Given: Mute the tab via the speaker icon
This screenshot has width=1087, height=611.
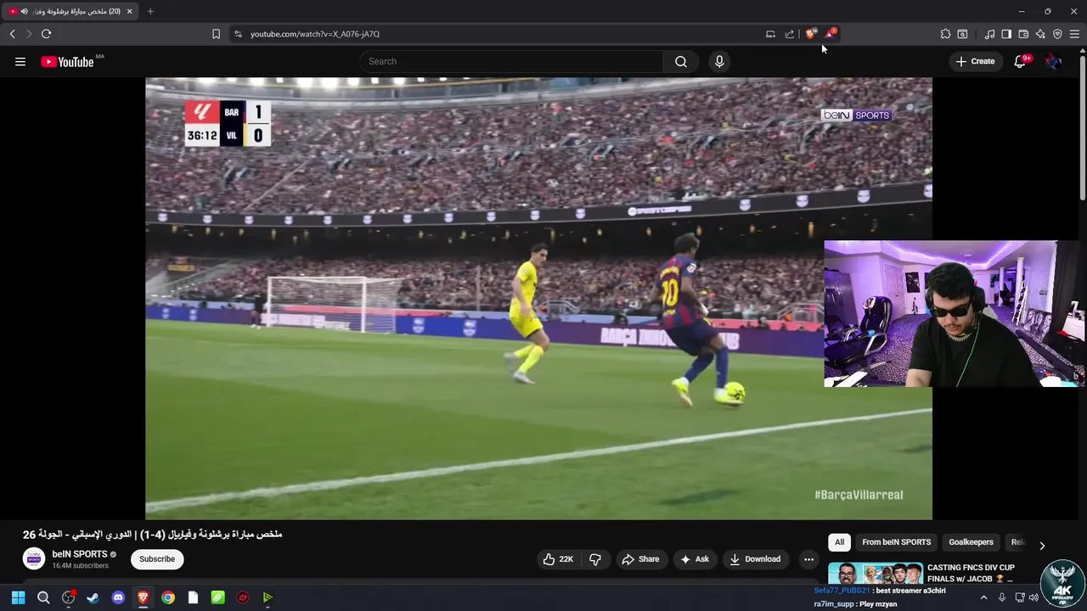Looking at the screenshot, I should 24,11.
